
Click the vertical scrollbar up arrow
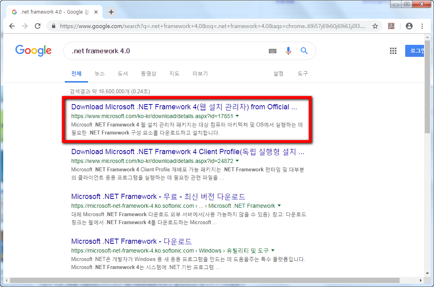tap(427, 37)
